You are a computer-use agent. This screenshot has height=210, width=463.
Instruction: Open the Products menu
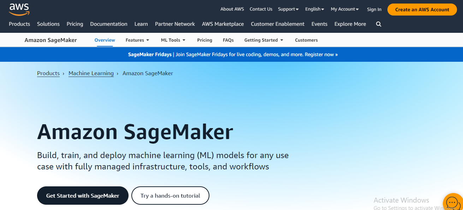[19, 24]
